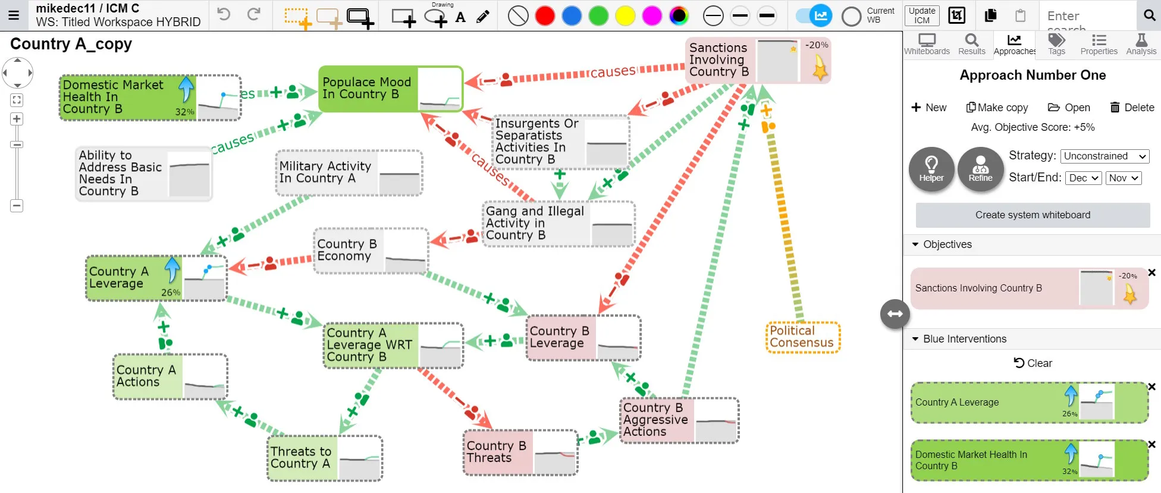Open the hamburger menu
Screen dimensions: 1161x493
(x=14, y=15)
